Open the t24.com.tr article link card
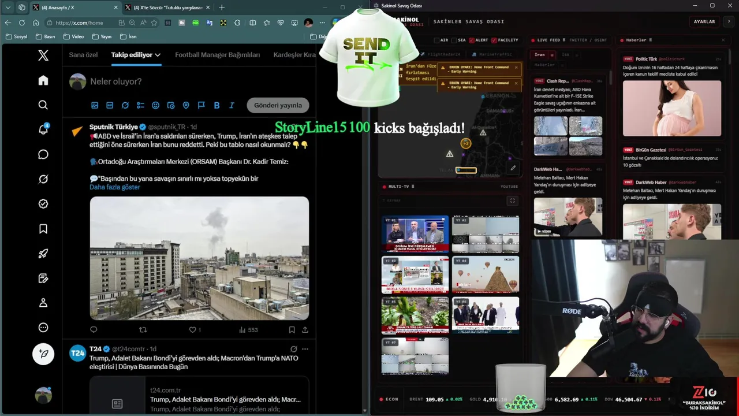This screenshot has height=416, width=739. (199, 396)
